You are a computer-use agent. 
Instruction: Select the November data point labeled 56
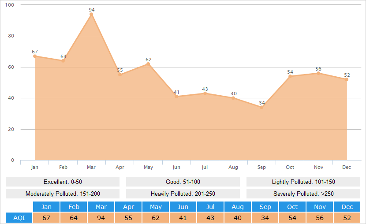pyautogui.click(x=318, y=73)
